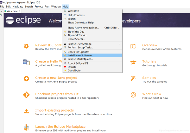The image size is (190, 133).
Task: Click the Tip of the Day lightbulb icon
Action: tap(65, 32)
